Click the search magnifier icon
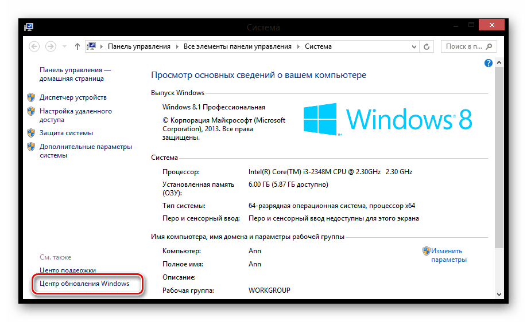This screenshot has height=322, width=527. pyautogui.click(x=489, y=46)
